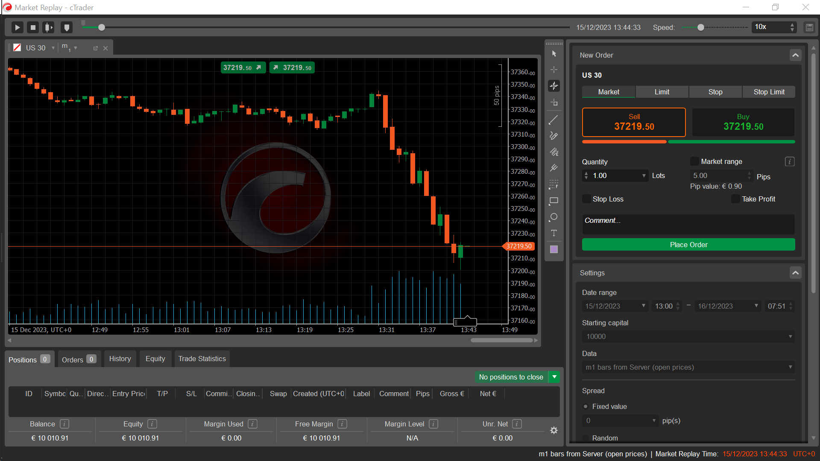Switch to the Stop order tab
This screenshot has width=820, height=461.
click(715, 92)
